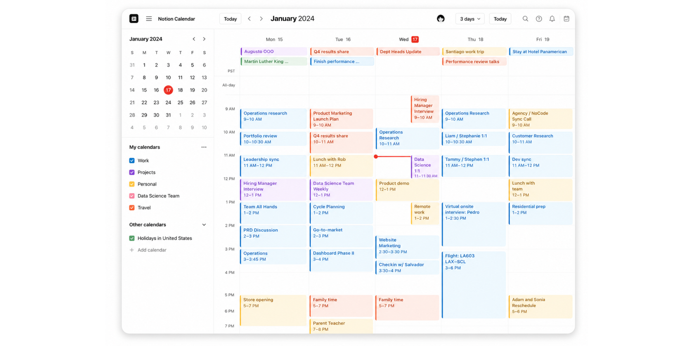Select the Mon 15 column header
Image resolution: width=693 pixels, height=346 pixels.
coord(274,39)
